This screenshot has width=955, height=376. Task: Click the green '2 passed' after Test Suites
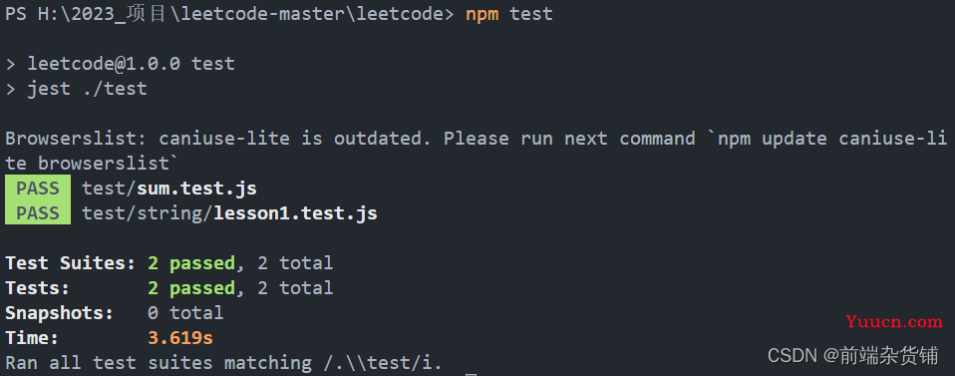point(191,263)
